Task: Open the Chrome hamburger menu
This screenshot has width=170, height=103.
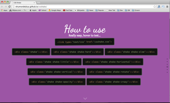Action: (167, 7)
